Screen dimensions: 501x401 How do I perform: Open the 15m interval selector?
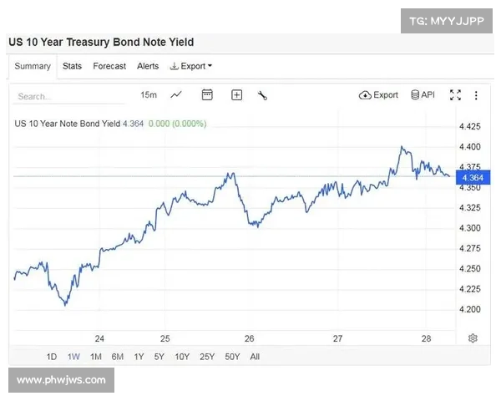point(149,95)
